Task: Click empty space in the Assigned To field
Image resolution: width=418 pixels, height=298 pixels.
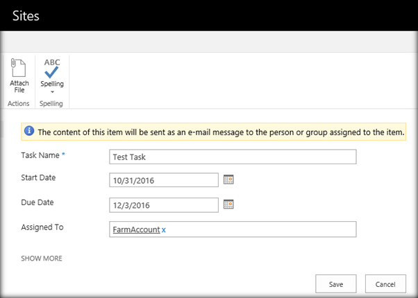Action: click(264, 229)
